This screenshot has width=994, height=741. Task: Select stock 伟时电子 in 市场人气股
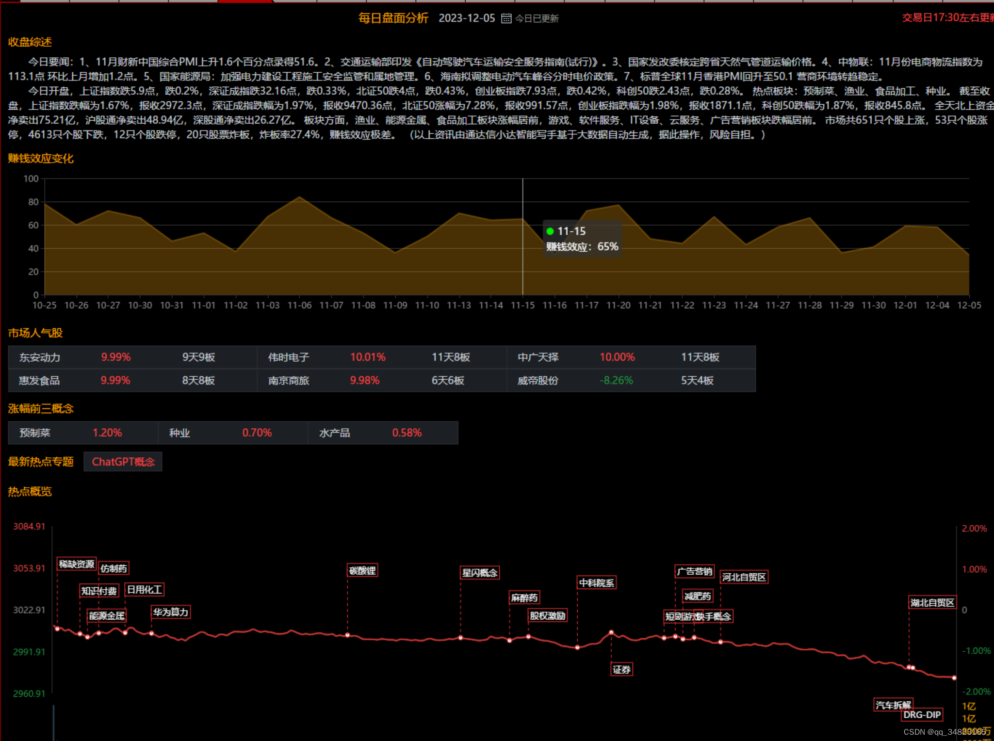click(289, 357)
